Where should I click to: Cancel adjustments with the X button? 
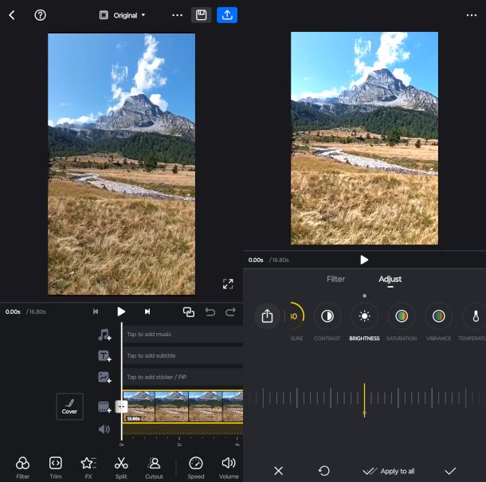pos(278,471)
